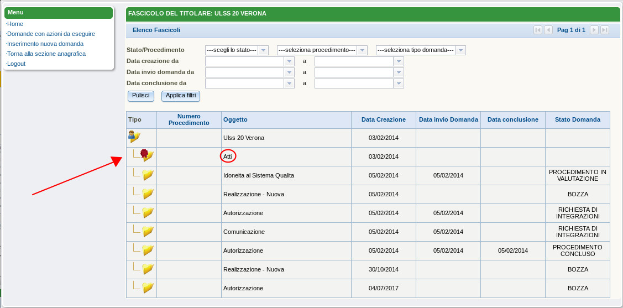623x308 pixels.
Task: Go to the first page of results
Action: [x=537, y=30]
